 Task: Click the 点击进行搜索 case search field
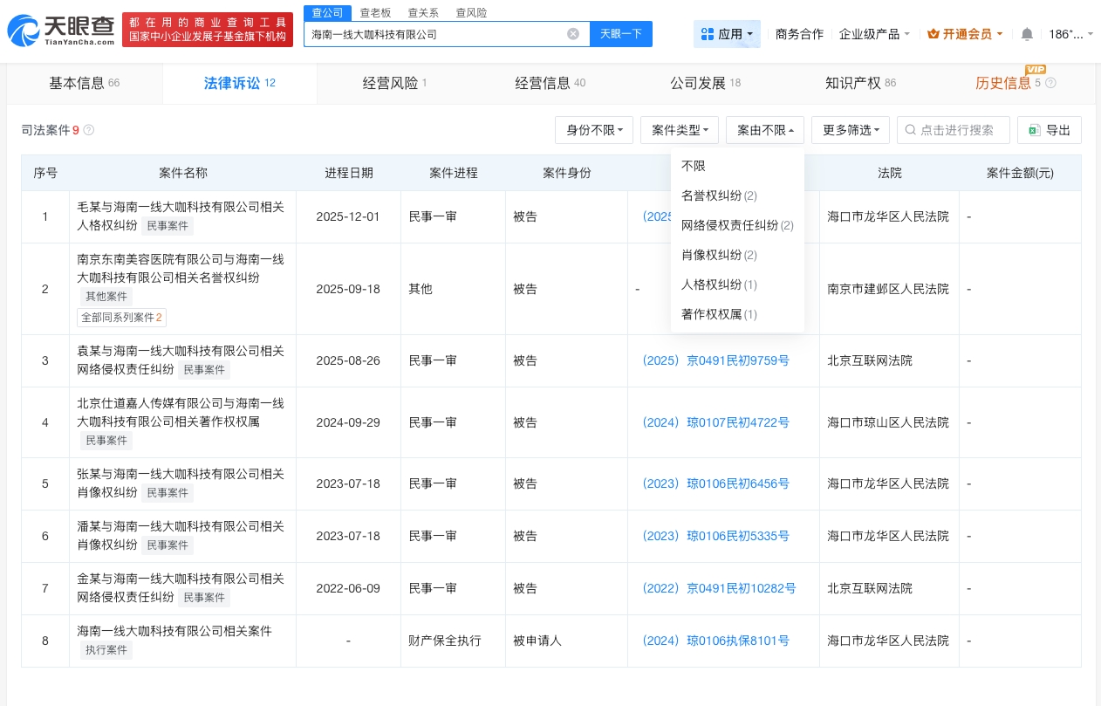(x=954, y=130)
